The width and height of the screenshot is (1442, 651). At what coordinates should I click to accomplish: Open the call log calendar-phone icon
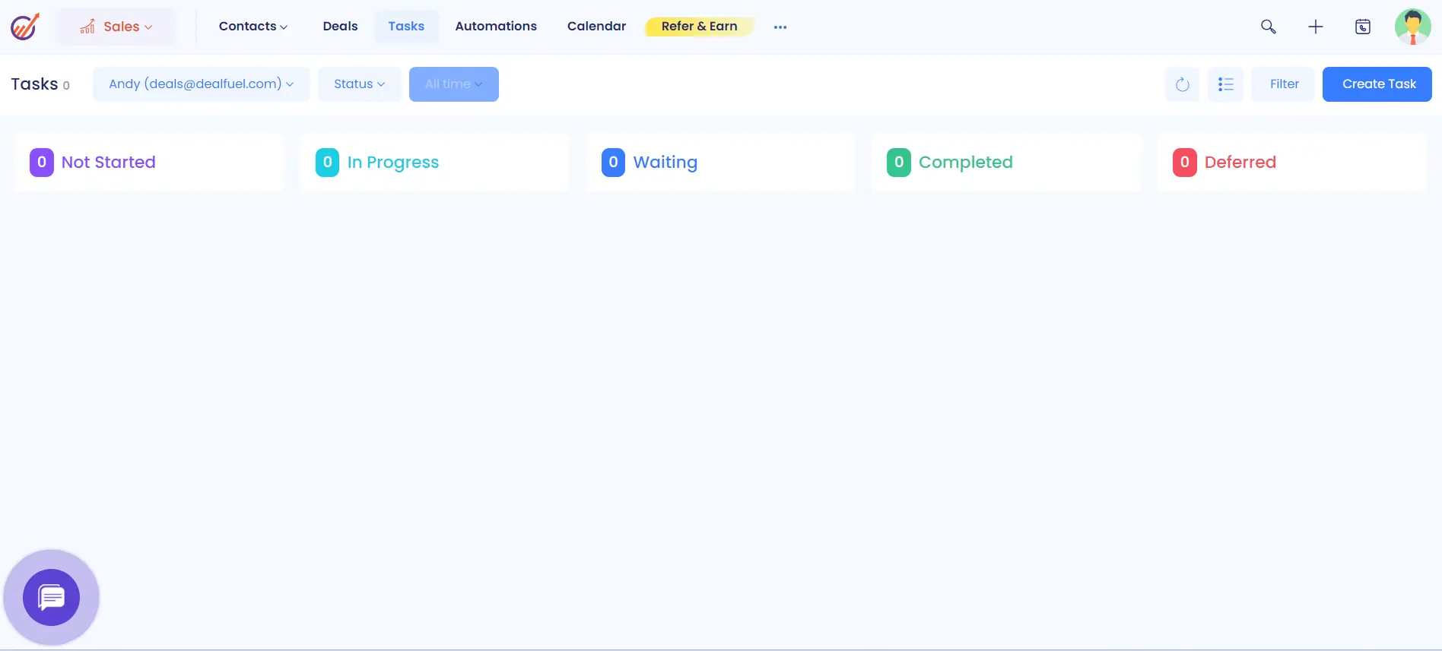1363,27
